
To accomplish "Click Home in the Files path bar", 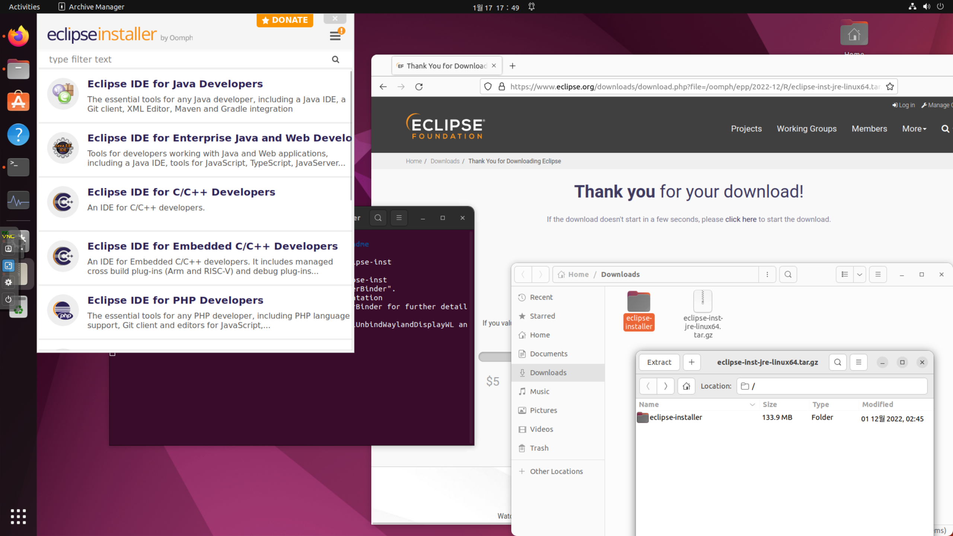I will 573,275.
